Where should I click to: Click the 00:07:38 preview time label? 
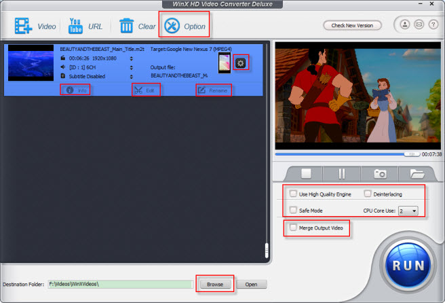tap(431, 154)
